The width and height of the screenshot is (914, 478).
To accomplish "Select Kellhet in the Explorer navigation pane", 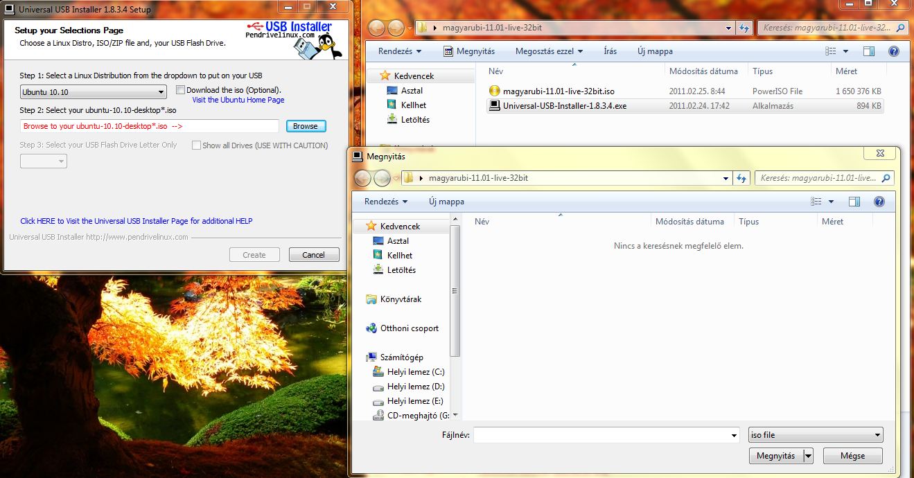I will (x=414, y=105).
